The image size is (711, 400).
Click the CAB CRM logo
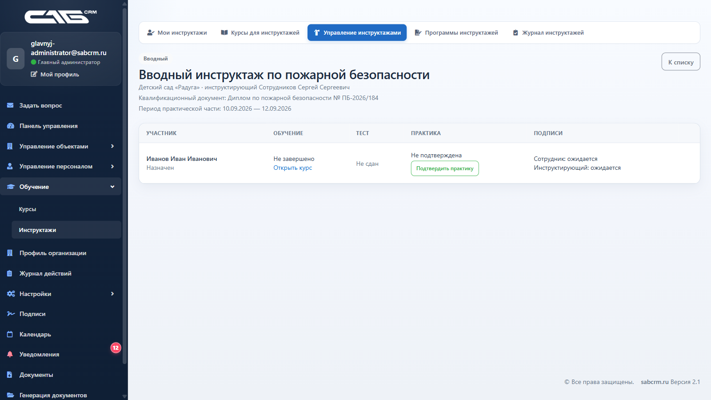(60, 16)
